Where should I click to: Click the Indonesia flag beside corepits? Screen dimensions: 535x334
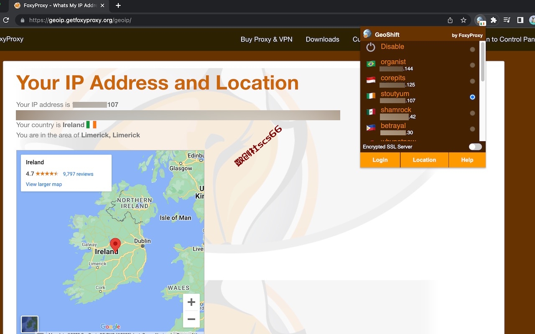click(371, 80)
